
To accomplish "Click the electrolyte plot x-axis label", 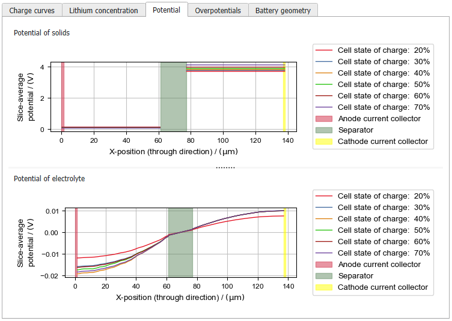I will coord(180,298).
